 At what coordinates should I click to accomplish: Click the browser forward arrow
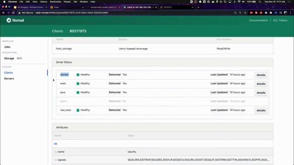8,13
